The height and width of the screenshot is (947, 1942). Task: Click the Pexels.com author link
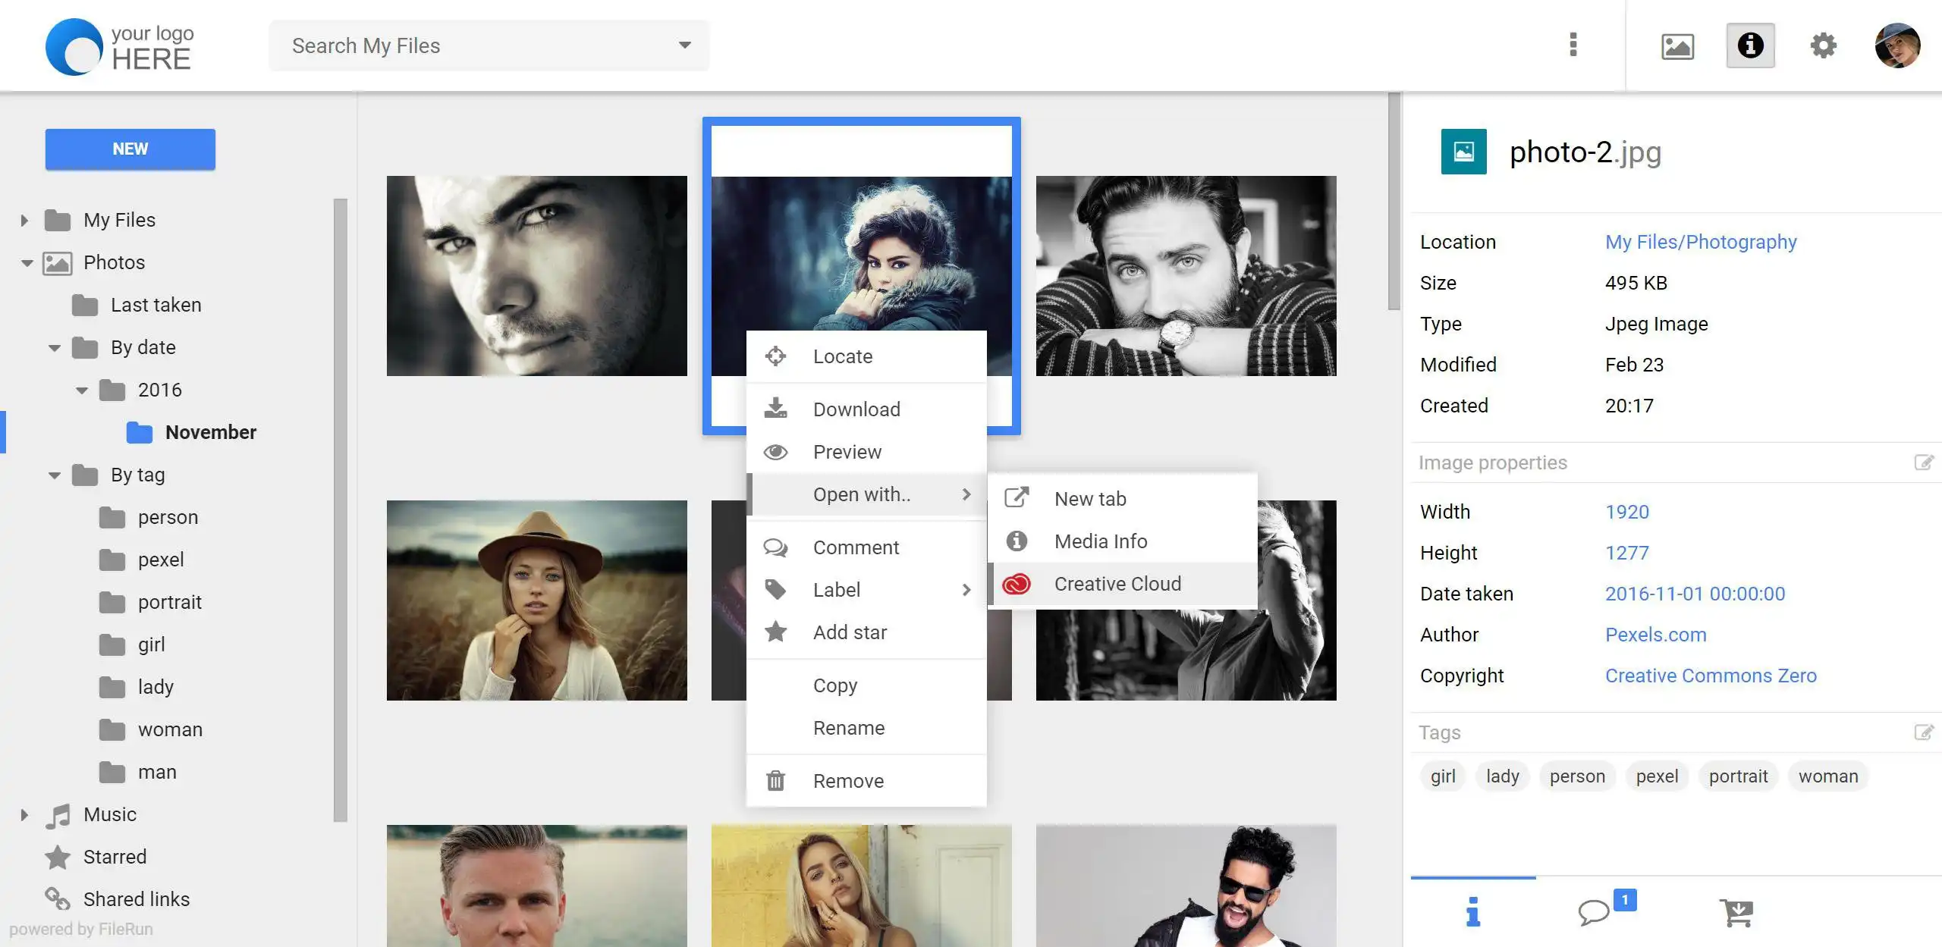point(1656,632)
